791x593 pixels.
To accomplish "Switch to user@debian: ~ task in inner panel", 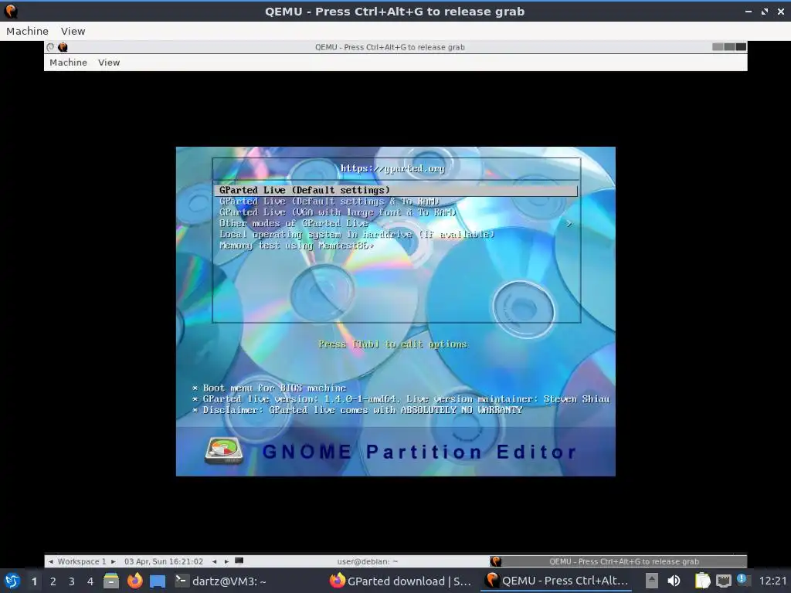I will (x=367, y=561).
